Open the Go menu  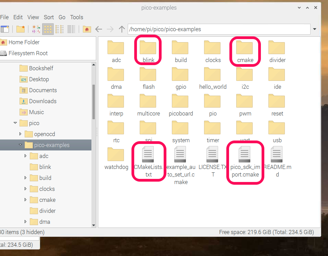coord(62,17)
